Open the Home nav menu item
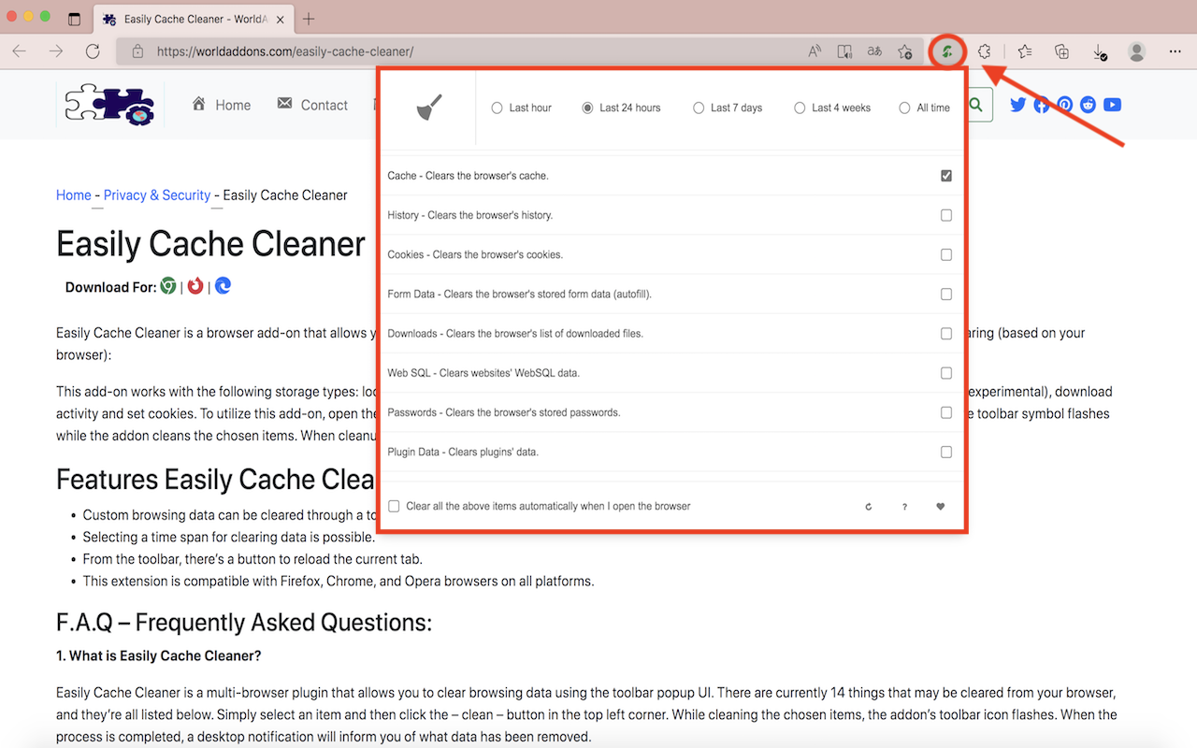 click(x=222, y=105)
